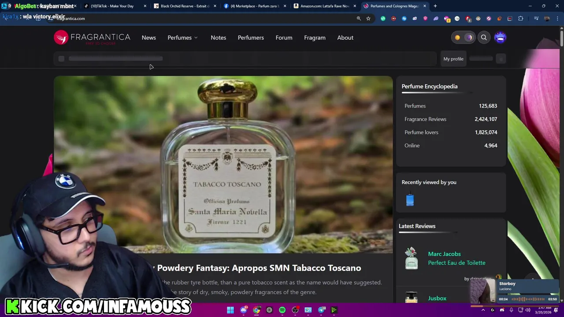Open the News menu item
The image size is (564, 317).
coord(149,37)
